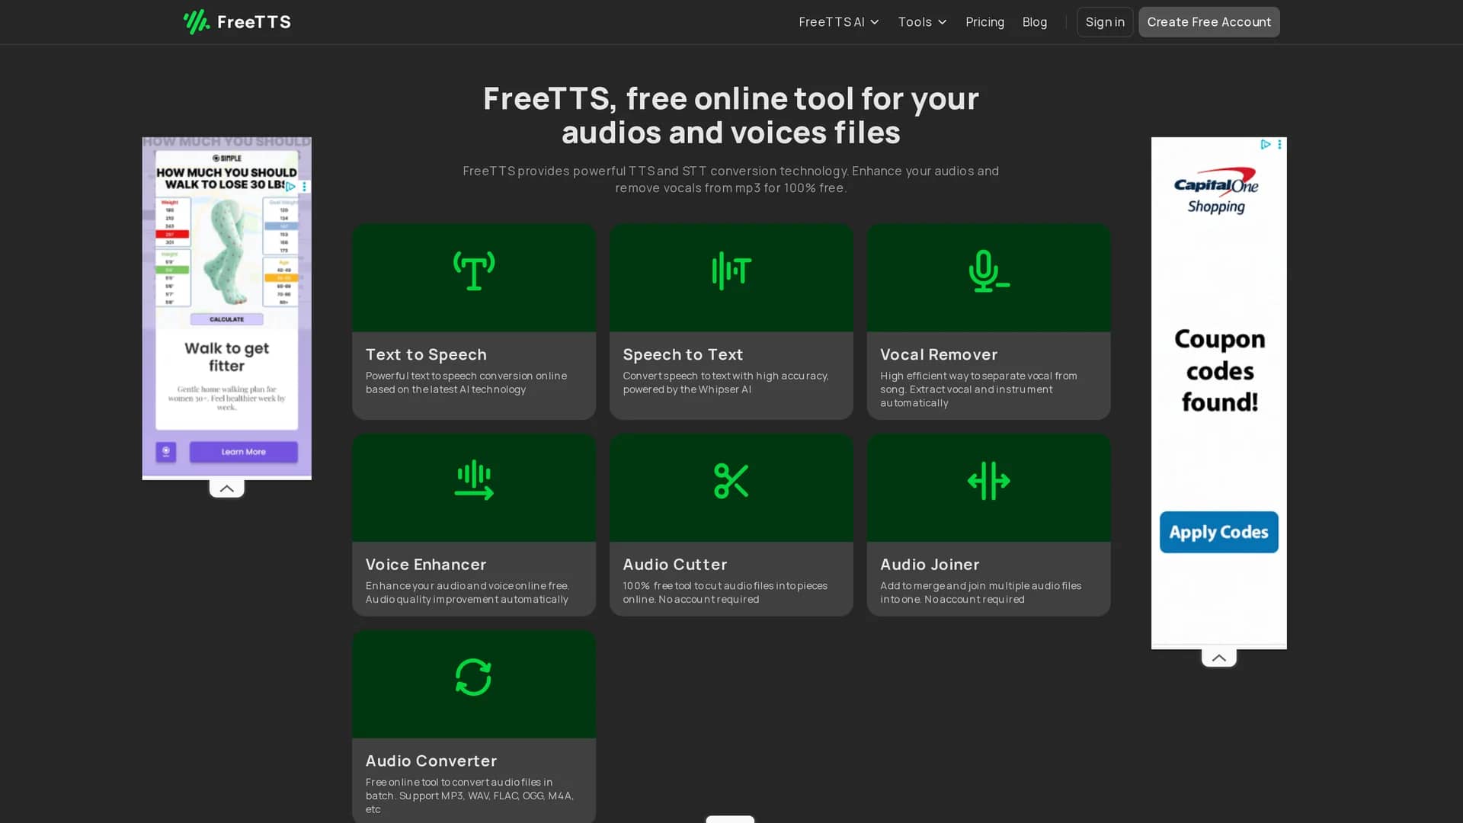
Task: Open the Speech to Text waveform icon
Action: pos(731,271)
